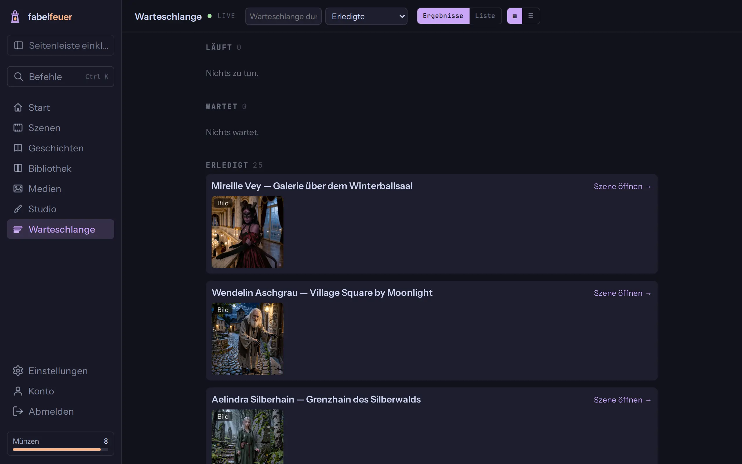Screen dimensions: 742x464
Task: Open Einstellungen via gear icon
Action: (x=18, y=371)
